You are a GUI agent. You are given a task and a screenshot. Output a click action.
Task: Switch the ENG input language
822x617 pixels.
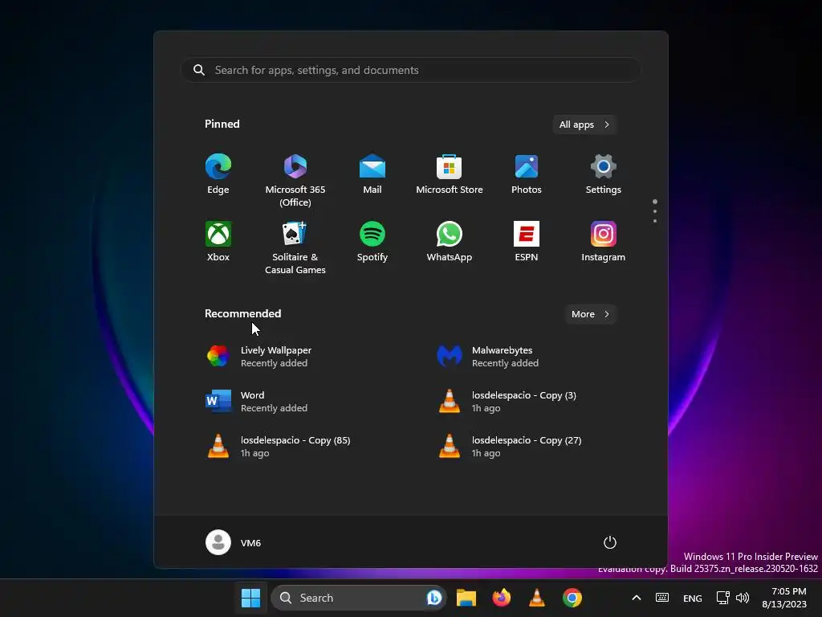tap(693, 598)
